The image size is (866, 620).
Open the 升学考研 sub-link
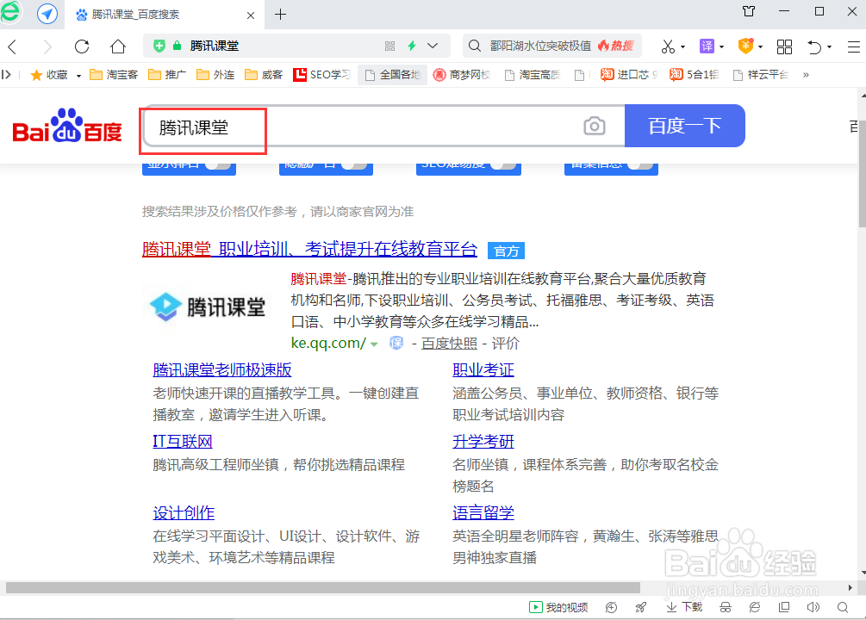(483, 441)
